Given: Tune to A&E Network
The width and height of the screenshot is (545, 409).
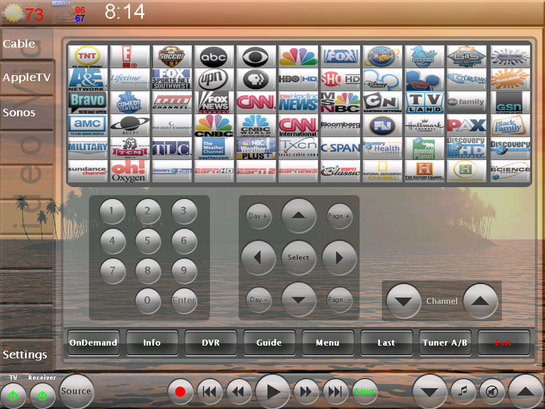Looking at the screenshot, I should [87, 79].
